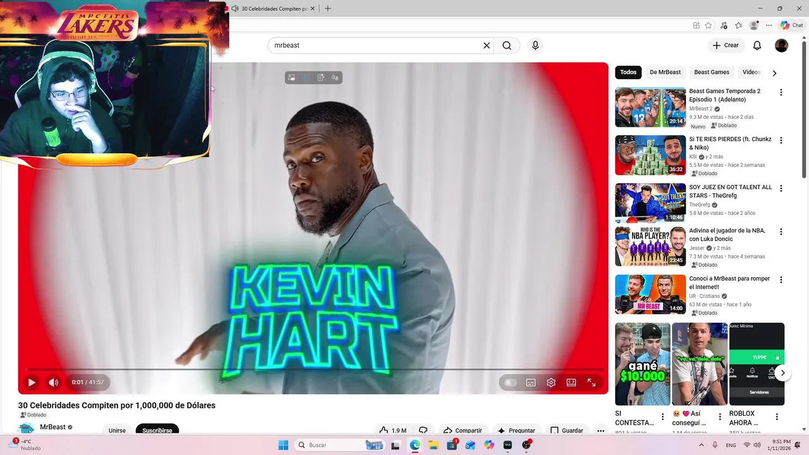Like the video with the thumbs up
The image size is (809, 455).
pos(392,430)
